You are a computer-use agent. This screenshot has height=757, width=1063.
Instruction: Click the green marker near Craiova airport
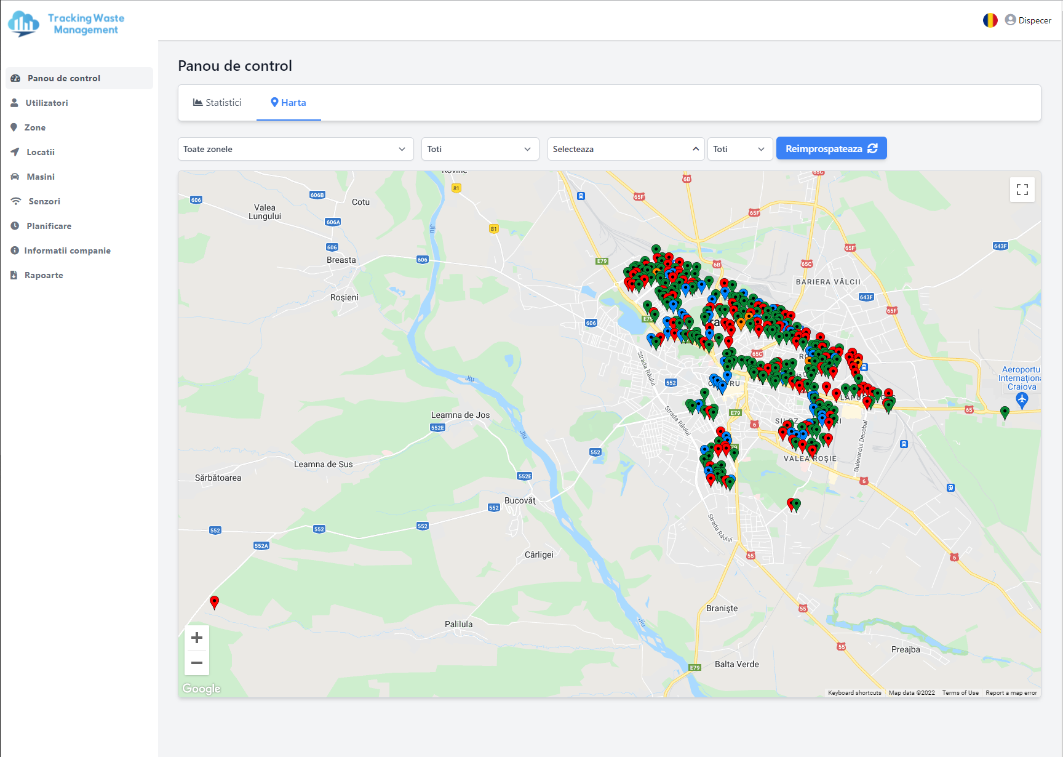tap(1005, 413)
